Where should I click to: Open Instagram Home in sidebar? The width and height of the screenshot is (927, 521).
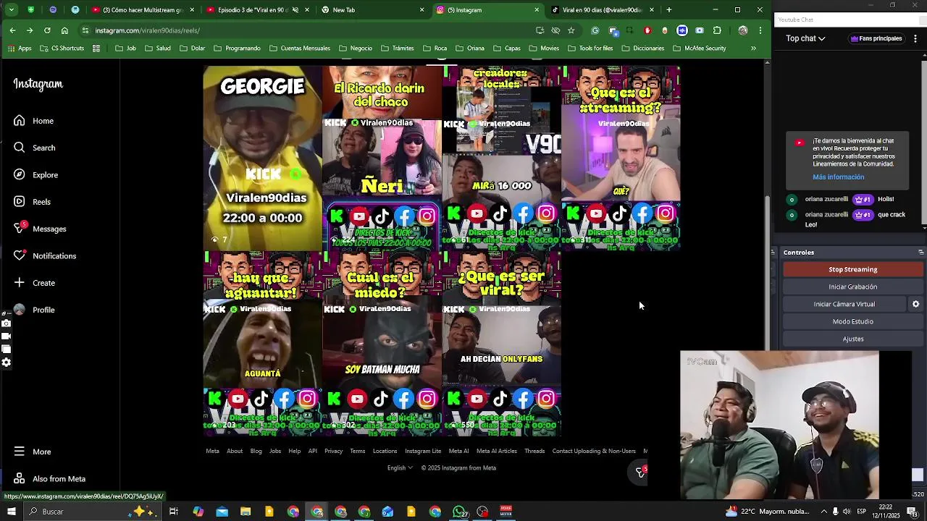[34, 121]
